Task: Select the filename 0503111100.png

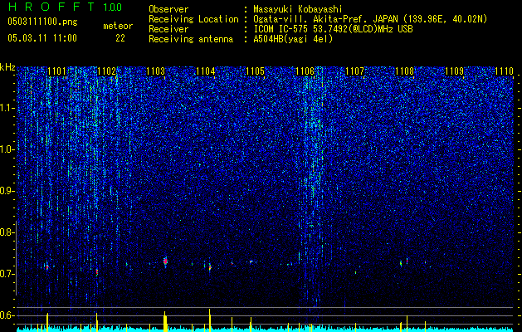Action: pos(42,22)
